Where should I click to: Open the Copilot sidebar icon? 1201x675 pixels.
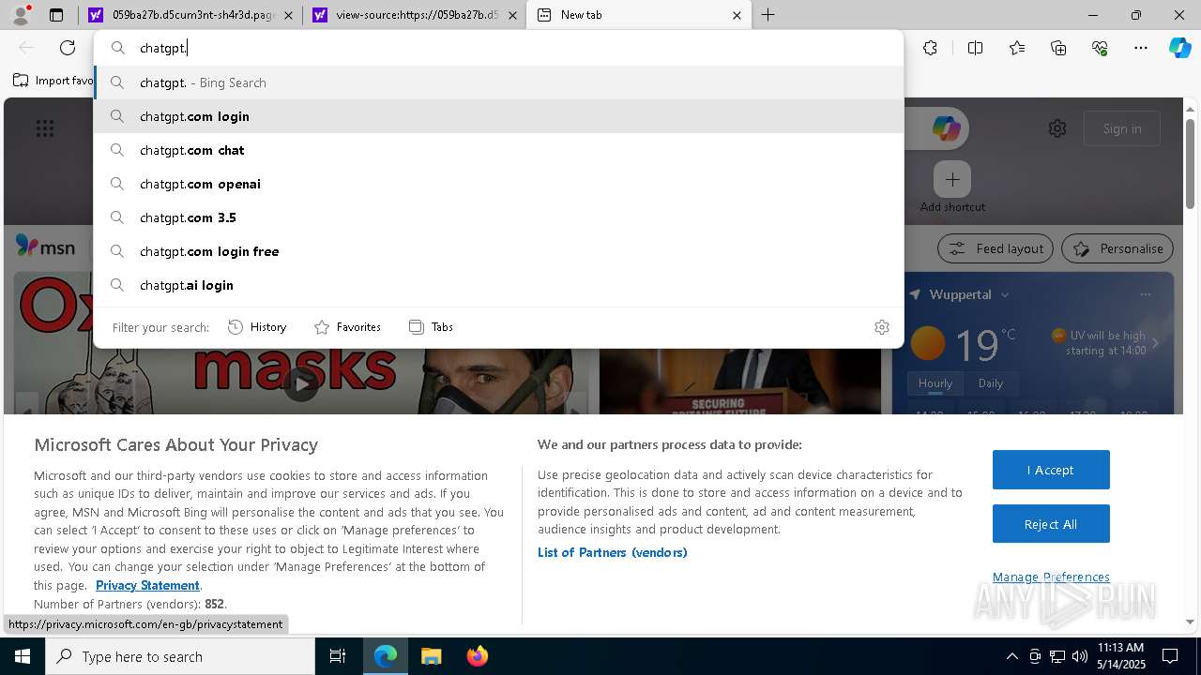point(1179,48)
